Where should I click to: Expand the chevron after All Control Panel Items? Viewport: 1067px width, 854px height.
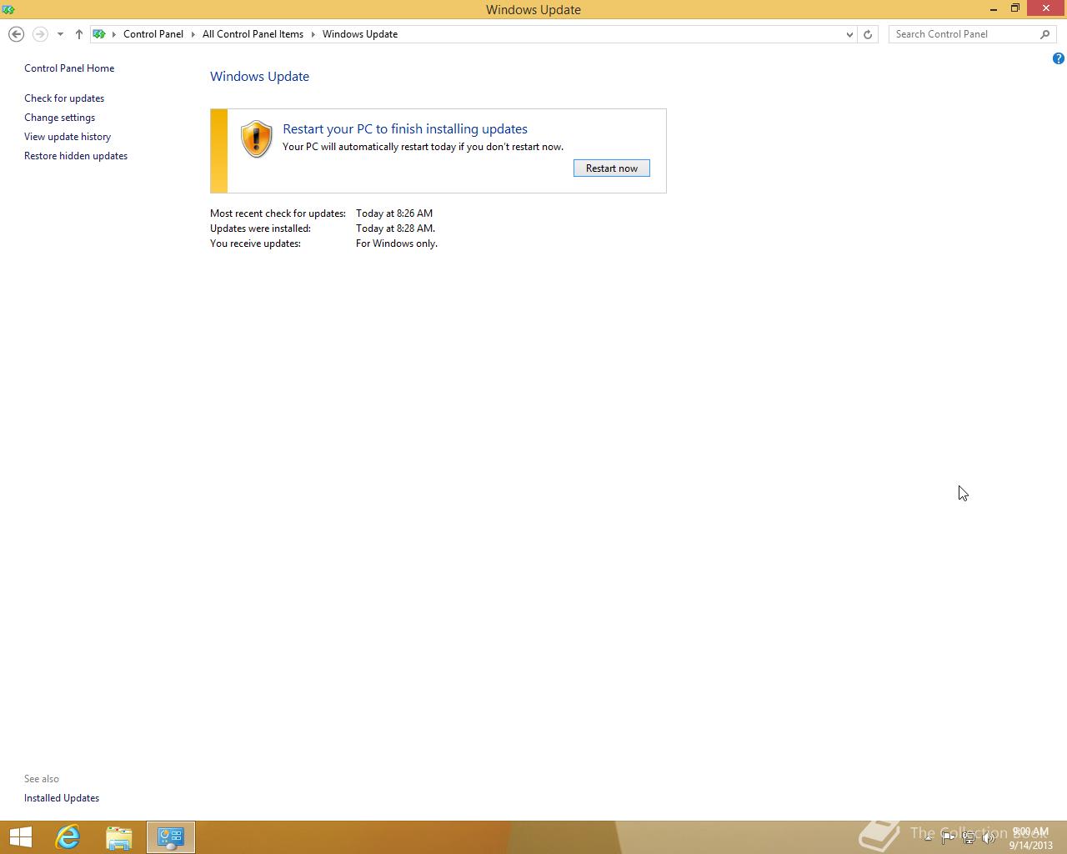tap(313, 34)
